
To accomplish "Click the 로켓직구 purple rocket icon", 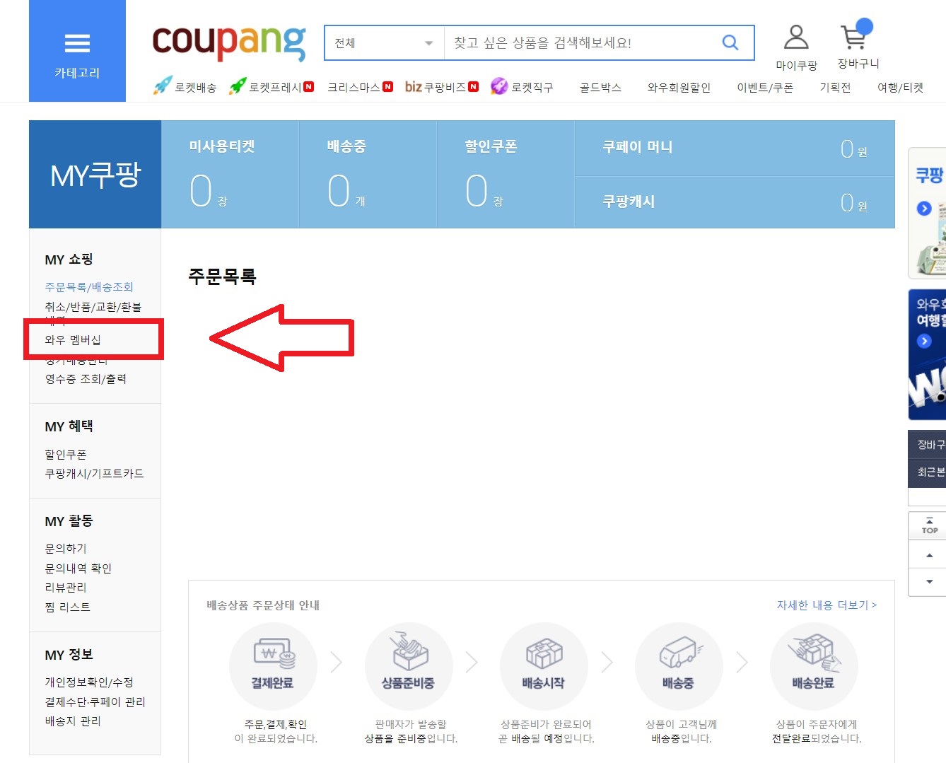I will point(499,86).
